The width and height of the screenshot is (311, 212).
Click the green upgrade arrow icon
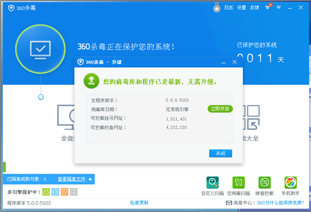(x=91, y=81)
